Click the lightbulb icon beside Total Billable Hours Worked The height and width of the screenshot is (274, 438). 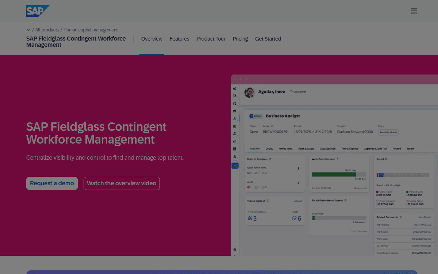[346, 201]
